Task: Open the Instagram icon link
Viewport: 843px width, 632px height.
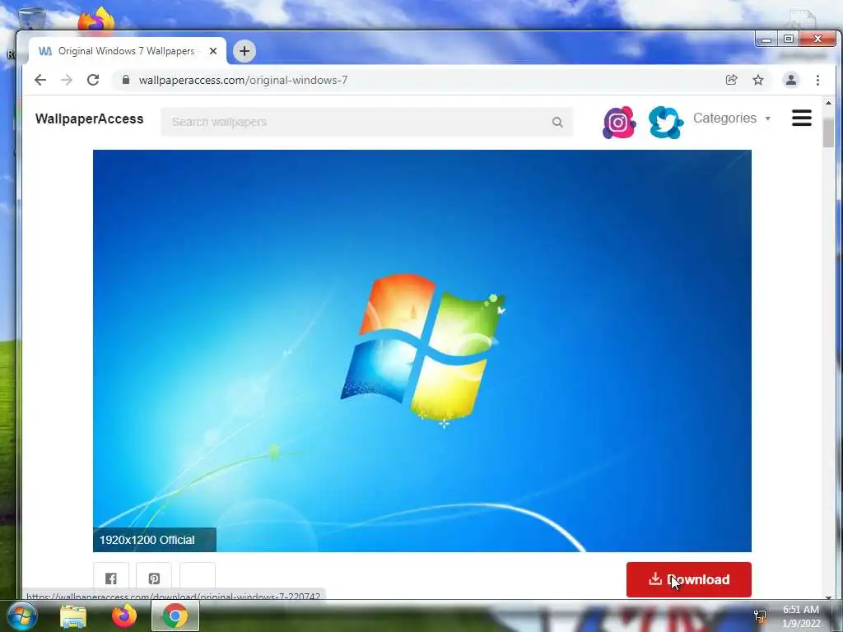Action: 619,123
